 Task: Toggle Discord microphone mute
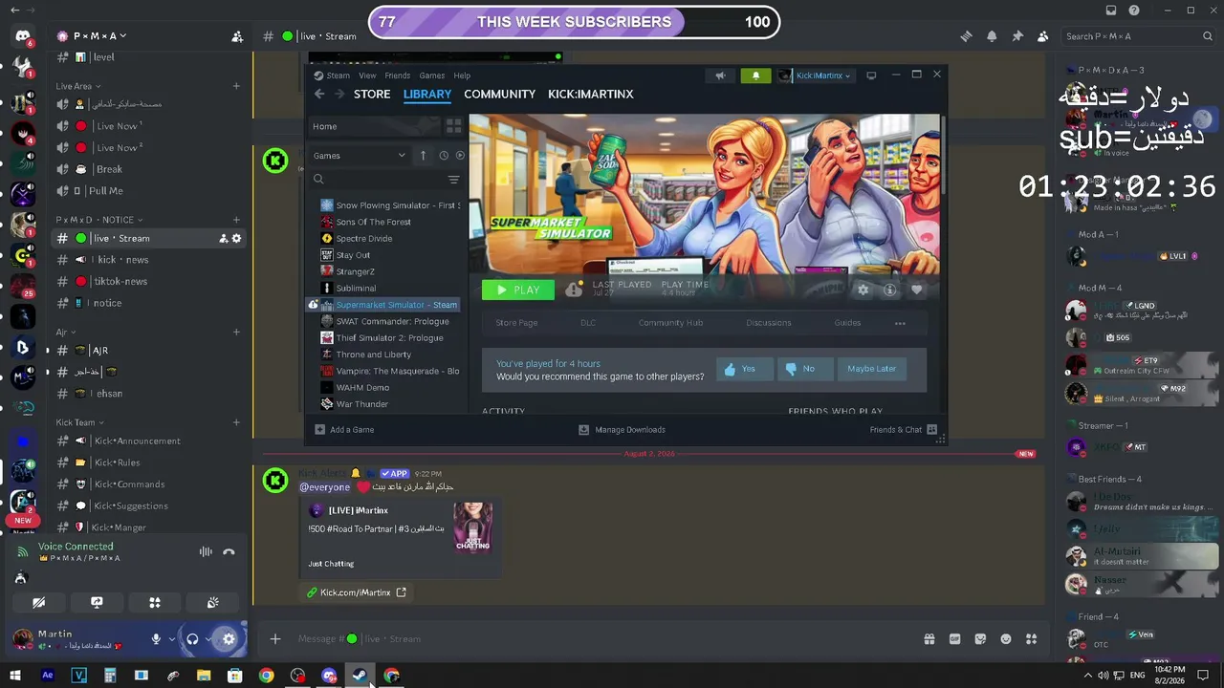point(156,639)
